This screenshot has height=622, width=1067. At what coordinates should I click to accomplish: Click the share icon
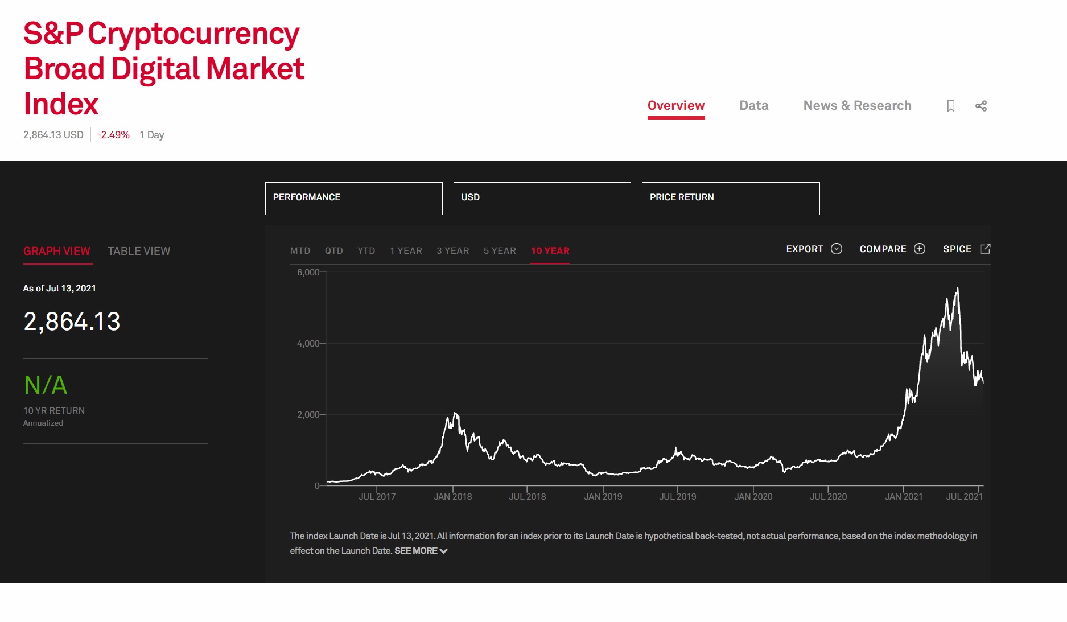(x=981, y=106)
